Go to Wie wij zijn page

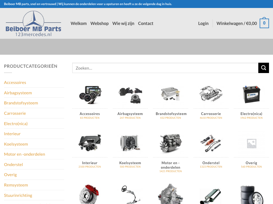(x=123, y=23)
